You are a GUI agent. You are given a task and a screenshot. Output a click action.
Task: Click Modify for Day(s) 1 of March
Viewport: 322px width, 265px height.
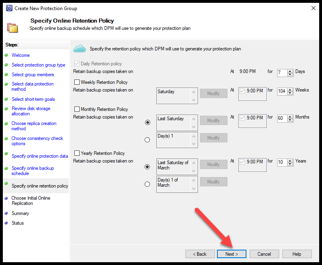pos(214,182)
